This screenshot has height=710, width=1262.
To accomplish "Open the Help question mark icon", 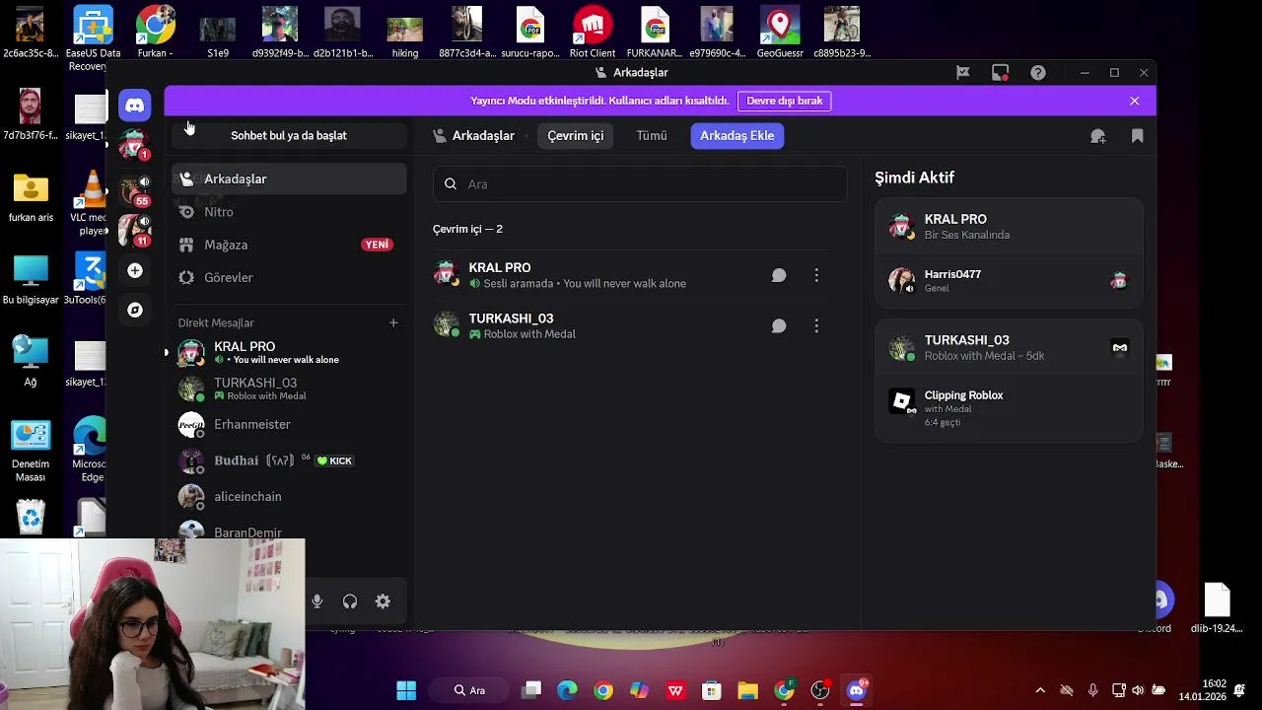I will [1038, 72].
